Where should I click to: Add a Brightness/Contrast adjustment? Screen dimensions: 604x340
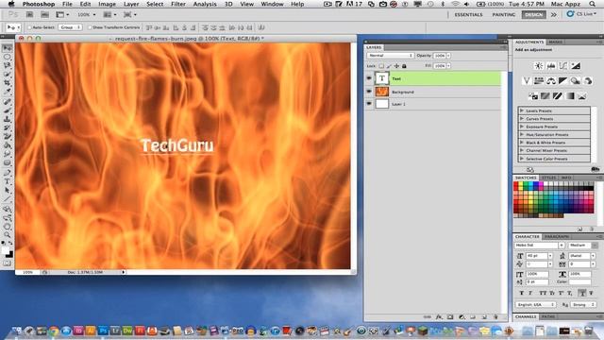coord(539,66)
